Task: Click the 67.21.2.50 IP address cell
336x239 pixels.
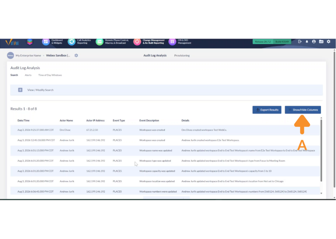Action: 92,130
